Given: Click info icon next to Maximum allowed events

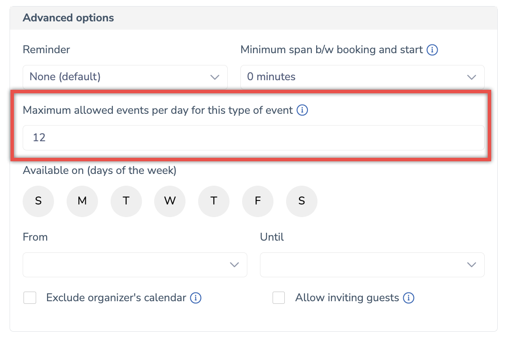Looking at the screenshot, I should (302, 110).
